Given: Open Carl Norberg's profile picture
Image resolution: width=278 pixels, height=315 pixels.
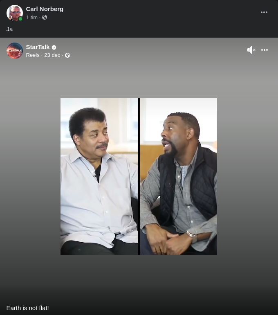Looking at the screenshot, I should [x=14, y=13].
